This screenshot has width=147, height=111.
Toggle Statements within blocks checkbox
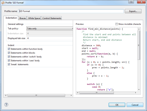(9, 53)
